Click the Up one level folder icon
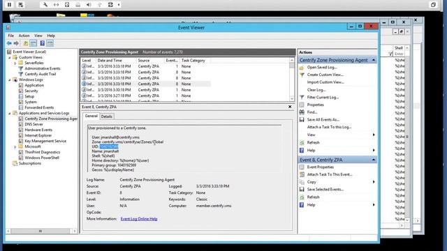Viewport: 447px width, 251px height. (26, 43)
